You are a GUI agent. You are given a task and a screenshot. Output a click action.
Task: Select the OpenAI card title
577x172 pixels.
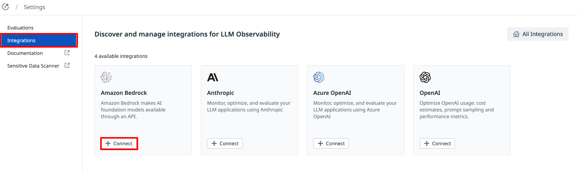pyautogui.click(x=430, y=93)
